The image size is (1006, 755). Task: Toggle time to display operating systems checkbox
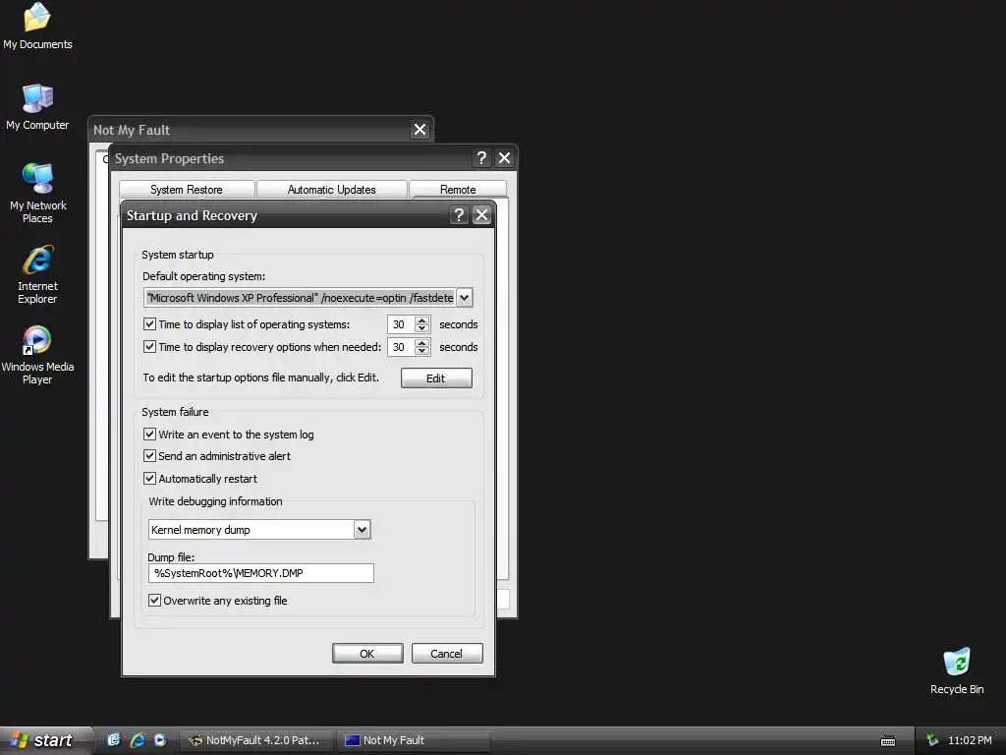click(149, 324)
